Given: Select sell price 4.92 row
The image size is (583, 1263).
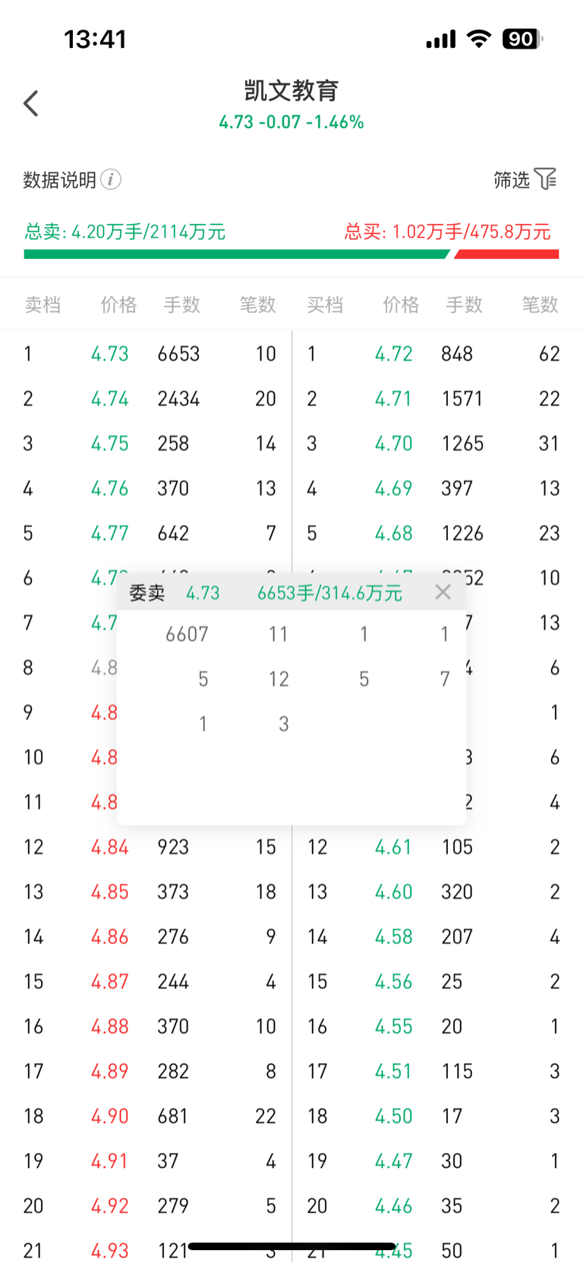Looking at the screenshot, I should coord(146,1206).
